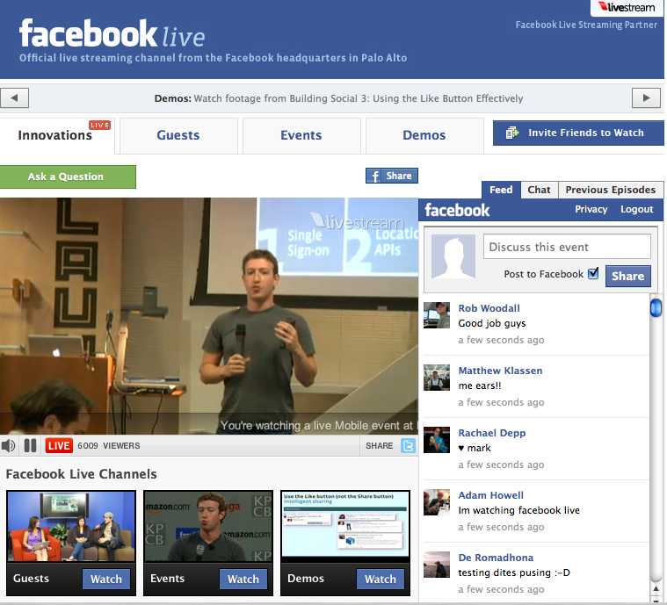667x605 pixels.
Task: Switch to the Guests tab
Action: [x=178, y=135]
